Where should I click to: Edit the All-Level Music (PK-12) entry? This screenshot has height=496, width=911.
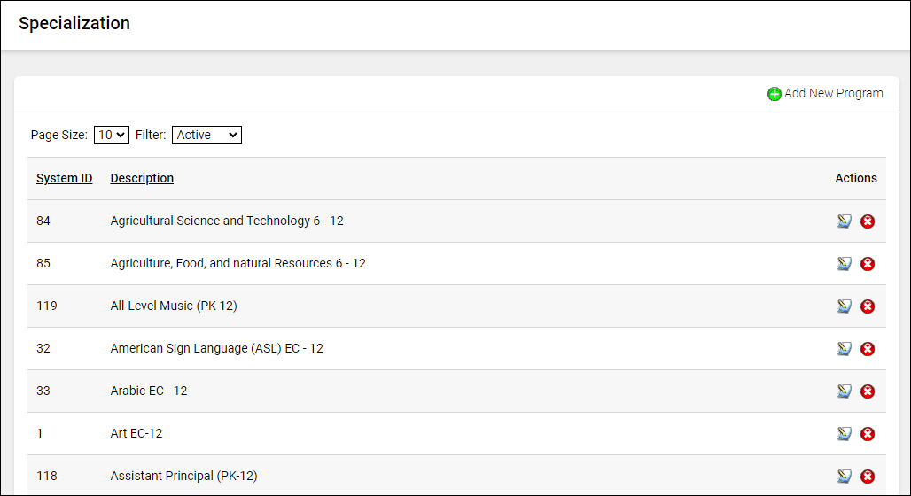(x=845, y=306)
